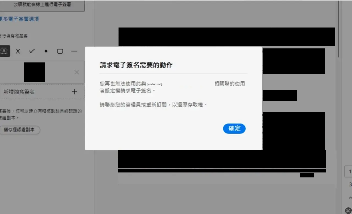
Task: Go to previous page with up chevron
Action: click(350, 198)
